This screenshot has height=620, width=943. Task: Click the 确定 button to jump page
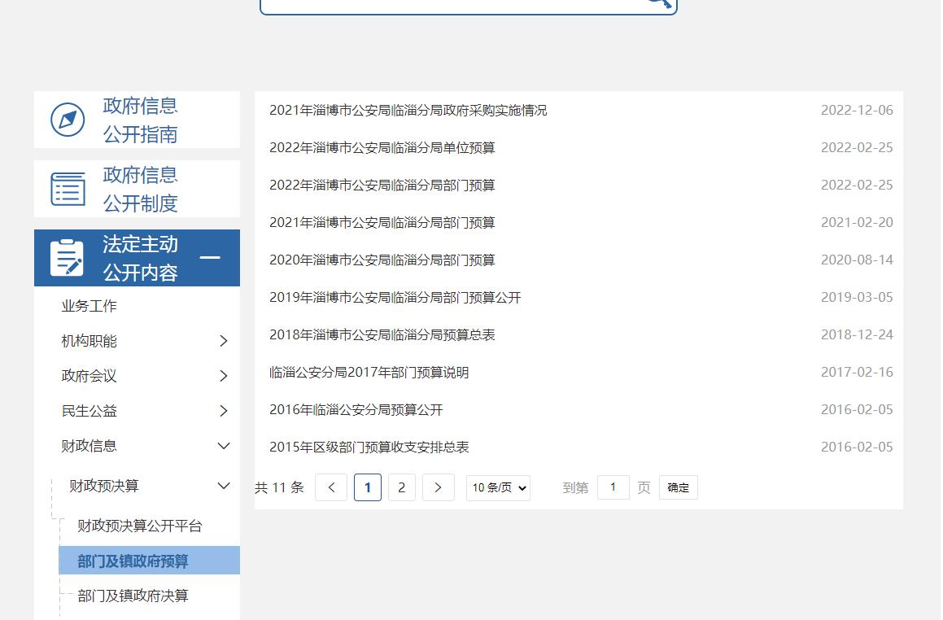(678, 487)
